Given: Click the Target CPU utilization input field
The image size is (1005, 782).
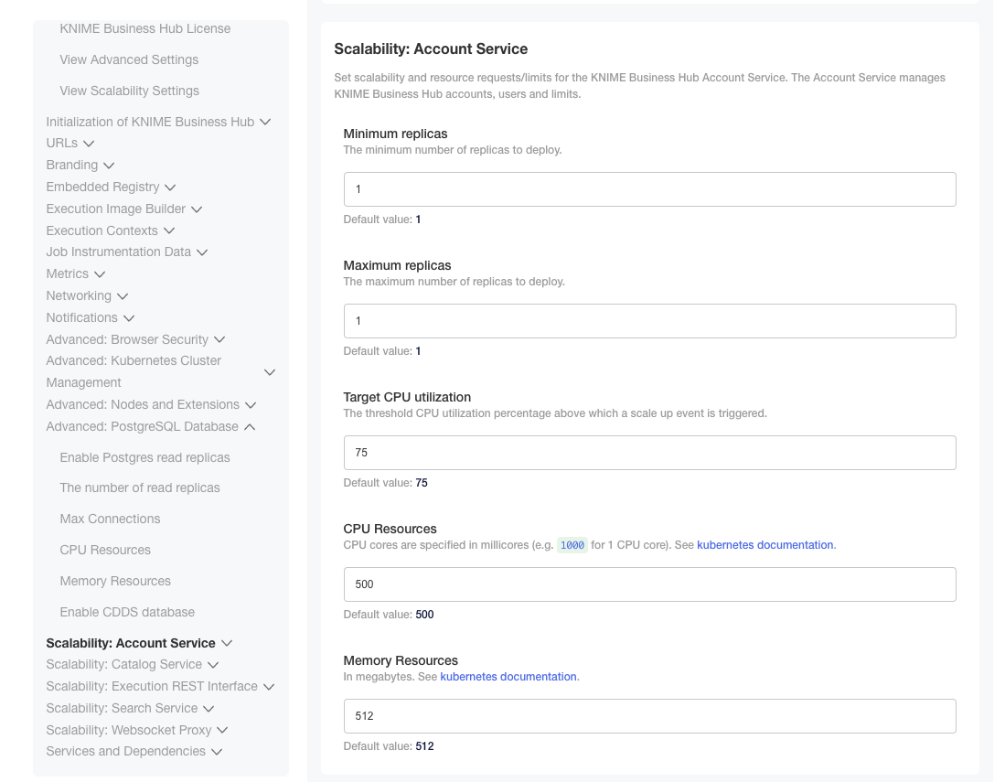Looking at the screenshot, I should 649,452.
